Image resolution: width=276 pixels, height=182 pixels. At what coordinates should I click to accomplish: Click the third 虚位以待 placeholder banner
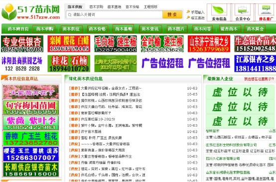coord(240,121)
